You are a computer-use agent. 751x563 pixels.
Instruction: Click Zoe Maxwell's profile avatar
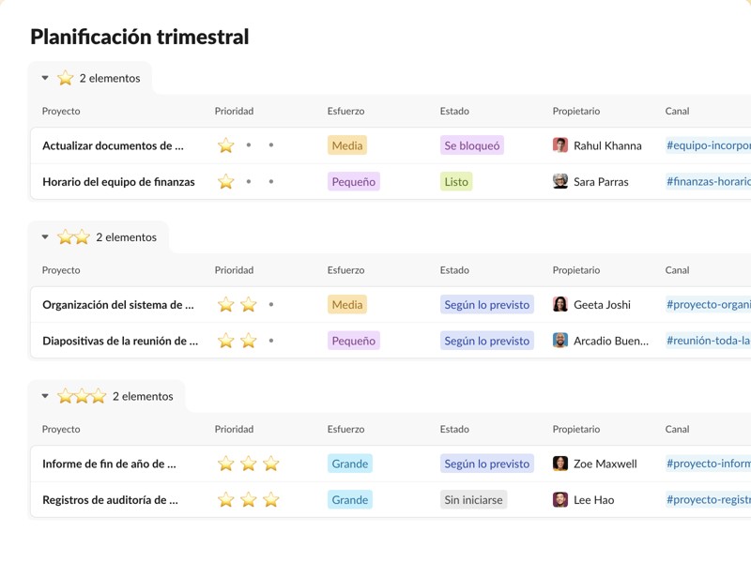tap(560, 464)
